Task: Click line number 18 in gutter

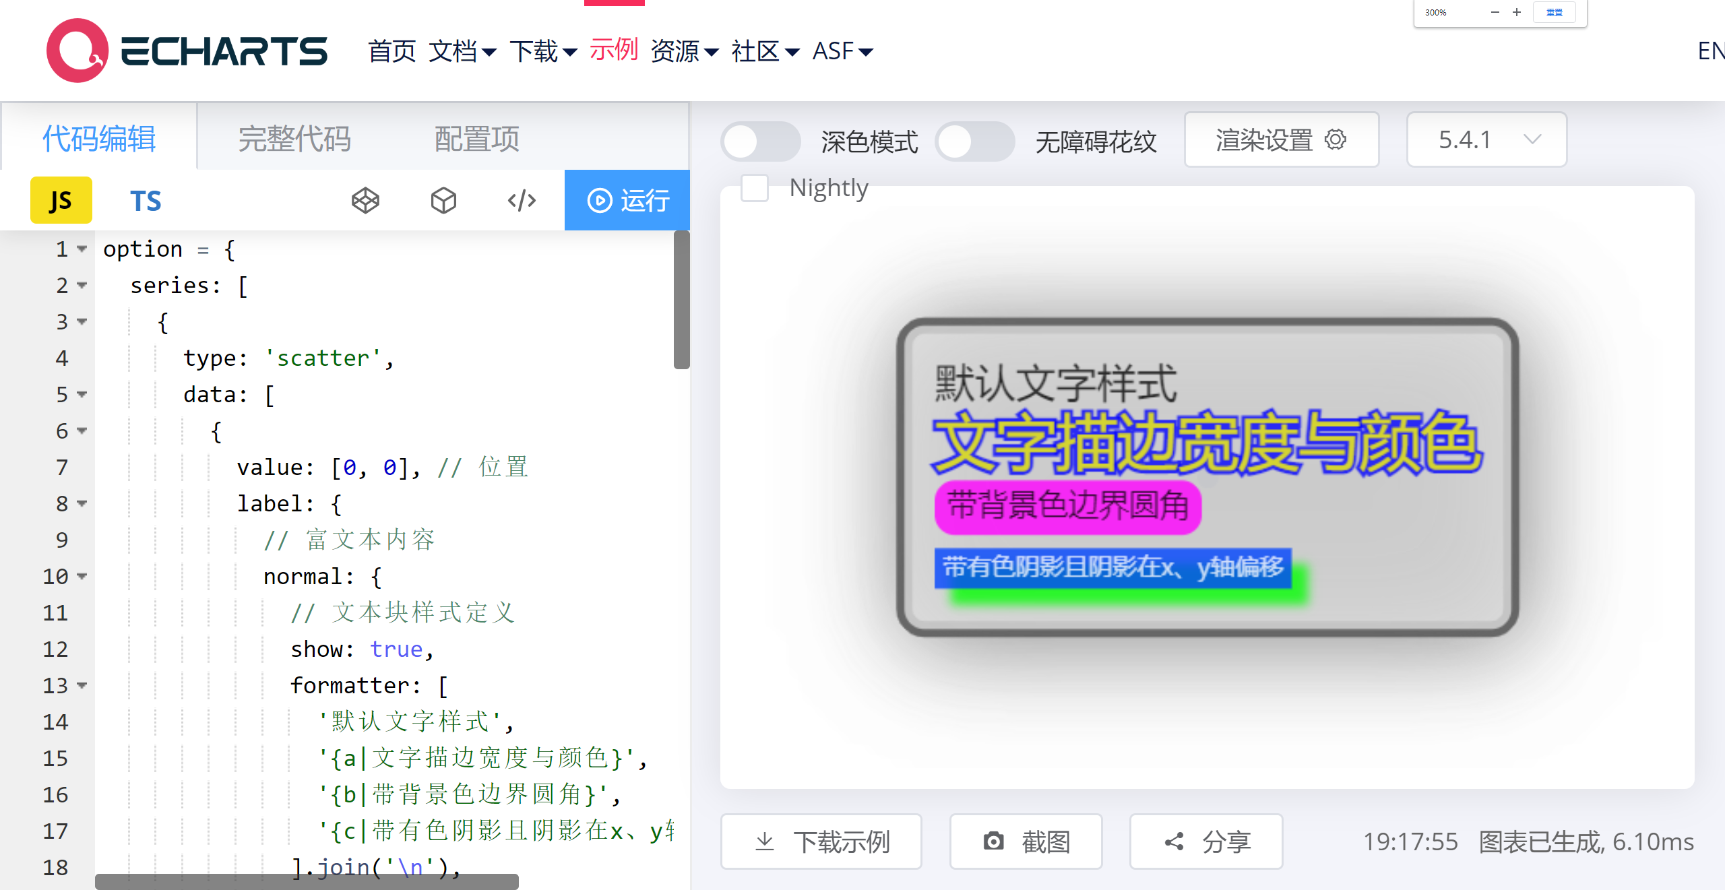Action: 55,868
